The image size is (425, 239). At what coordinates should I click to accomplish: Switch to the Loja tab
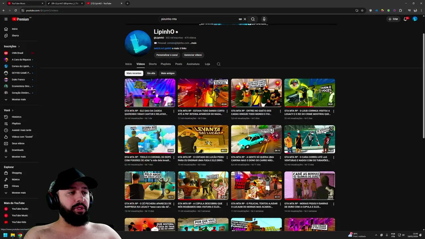pyautogui.click(x=208, y=64)
